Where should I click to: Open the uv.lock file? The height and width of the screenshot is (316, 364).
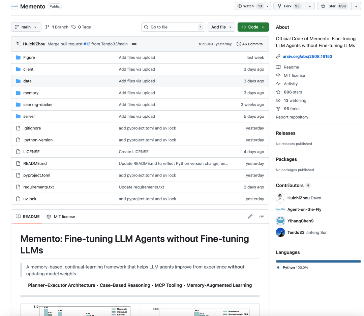coord(30,199)
